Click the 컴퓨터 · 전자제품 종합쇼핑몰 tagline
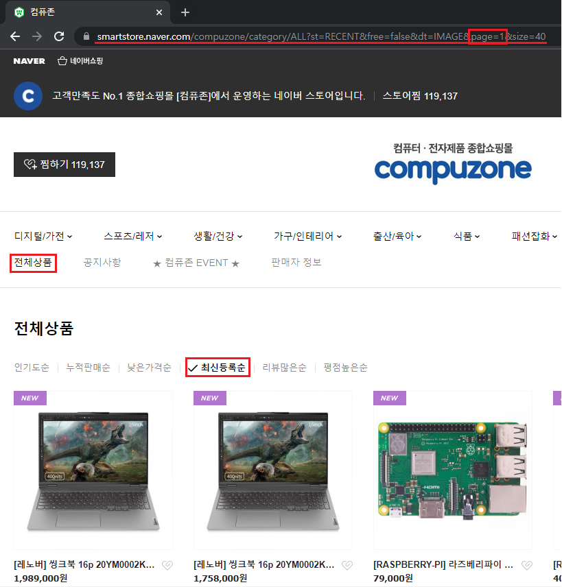This screenshot has width=562, height=587. click(x=453, y=148)
